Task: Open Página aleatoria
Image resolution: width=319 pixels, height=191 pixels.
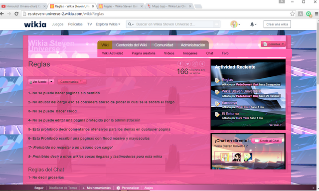Action: [144, 53]
